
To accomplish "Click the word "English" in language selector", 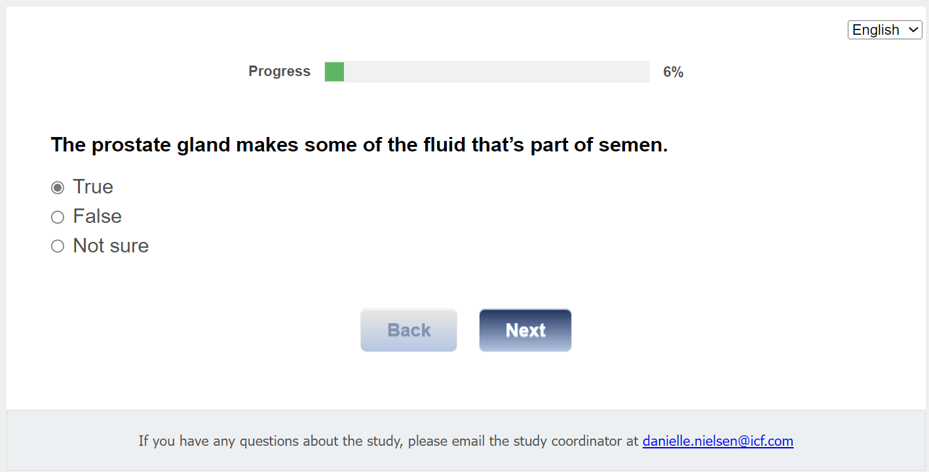I will tap(875, 30).
